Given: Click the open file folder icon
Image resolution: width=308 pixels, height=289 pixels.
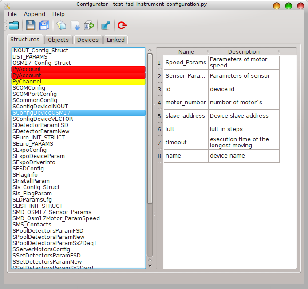Looking at the screenshot, I should 14,25.
